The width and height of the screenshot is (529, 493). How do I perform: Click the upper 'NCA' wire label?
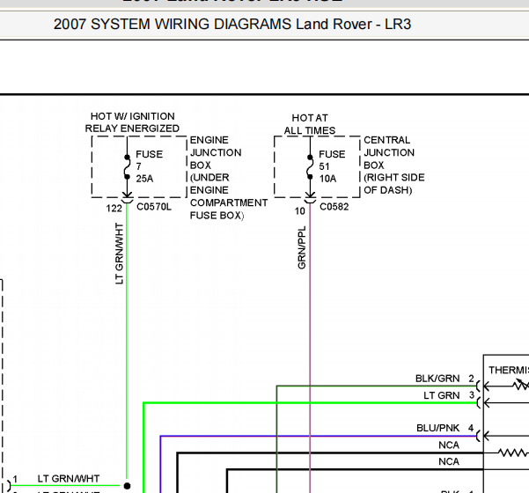(x=449, y=445)
